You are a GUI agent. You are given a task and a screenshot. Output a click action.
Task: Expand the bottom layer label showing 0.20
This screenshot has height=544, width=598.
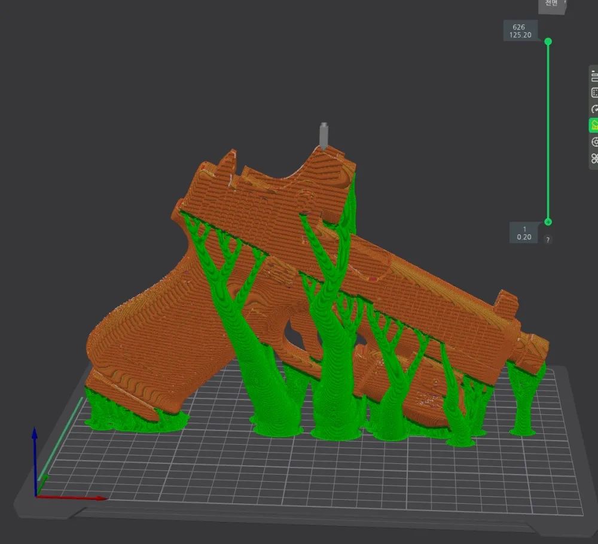click(x=523, y=233)
